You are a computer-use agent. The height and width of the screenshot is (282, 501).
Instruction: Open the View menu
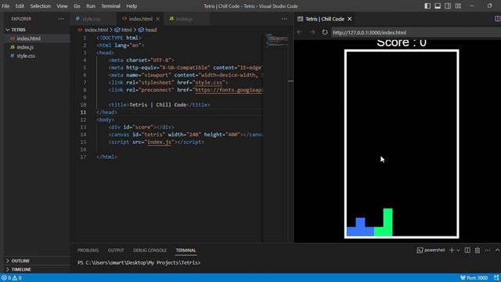tap(62, 6)
